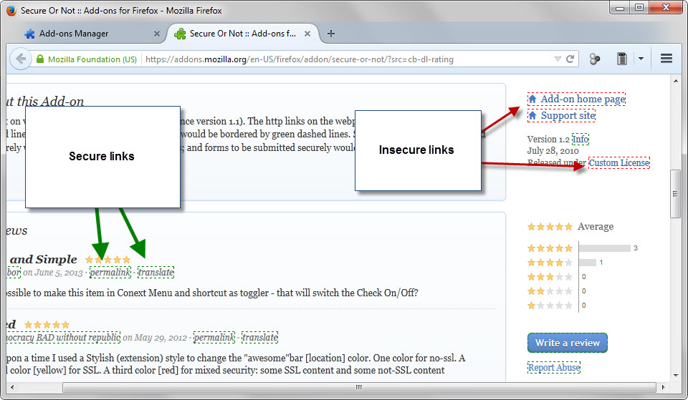Click the horizontal scrollbar thumb

[x=359, y=387]
